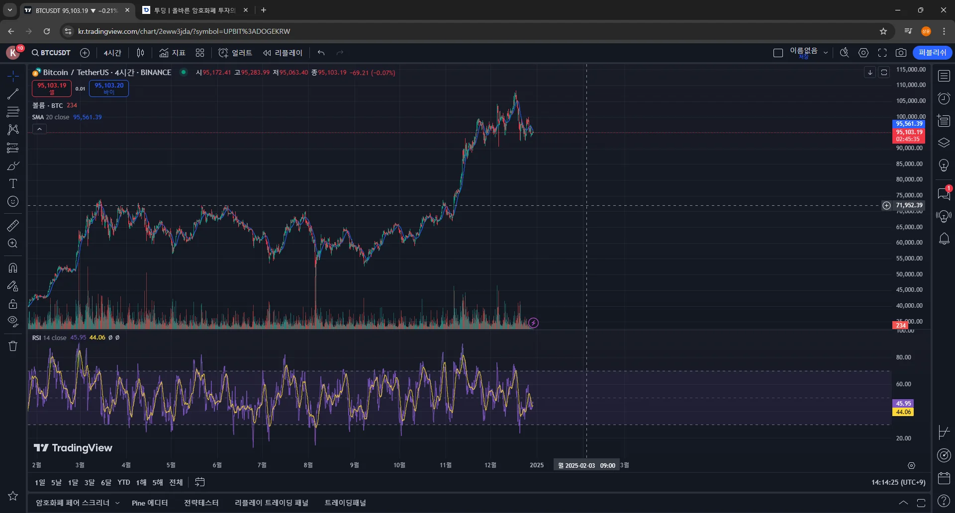Maximize the bottom panel
955x513 pixels.
921,503
